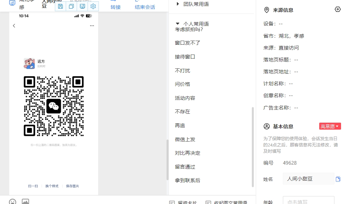Click the WeChat QR code image

54,106
